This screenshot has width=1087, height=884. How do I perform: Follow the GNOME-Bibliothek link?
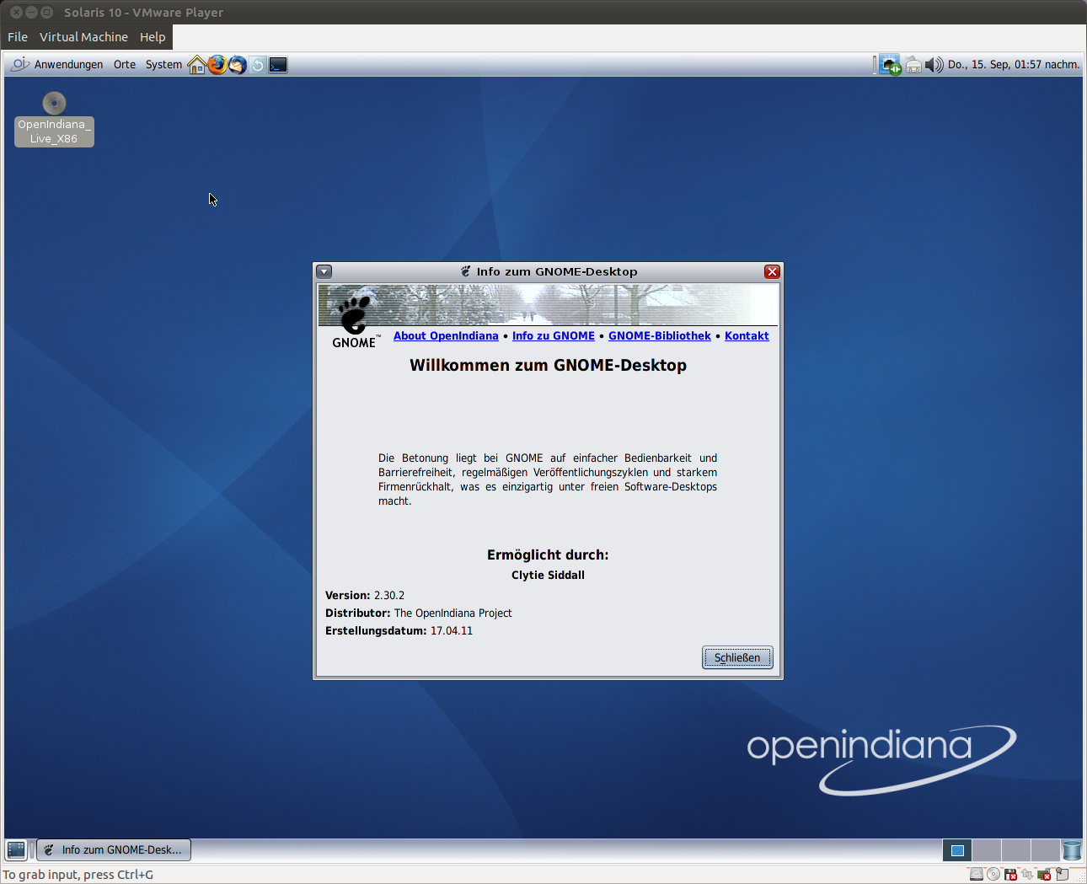(660, 335)
